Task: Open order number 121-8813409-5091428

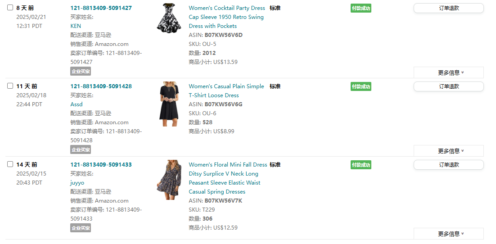Action: (x=101, y=86)
